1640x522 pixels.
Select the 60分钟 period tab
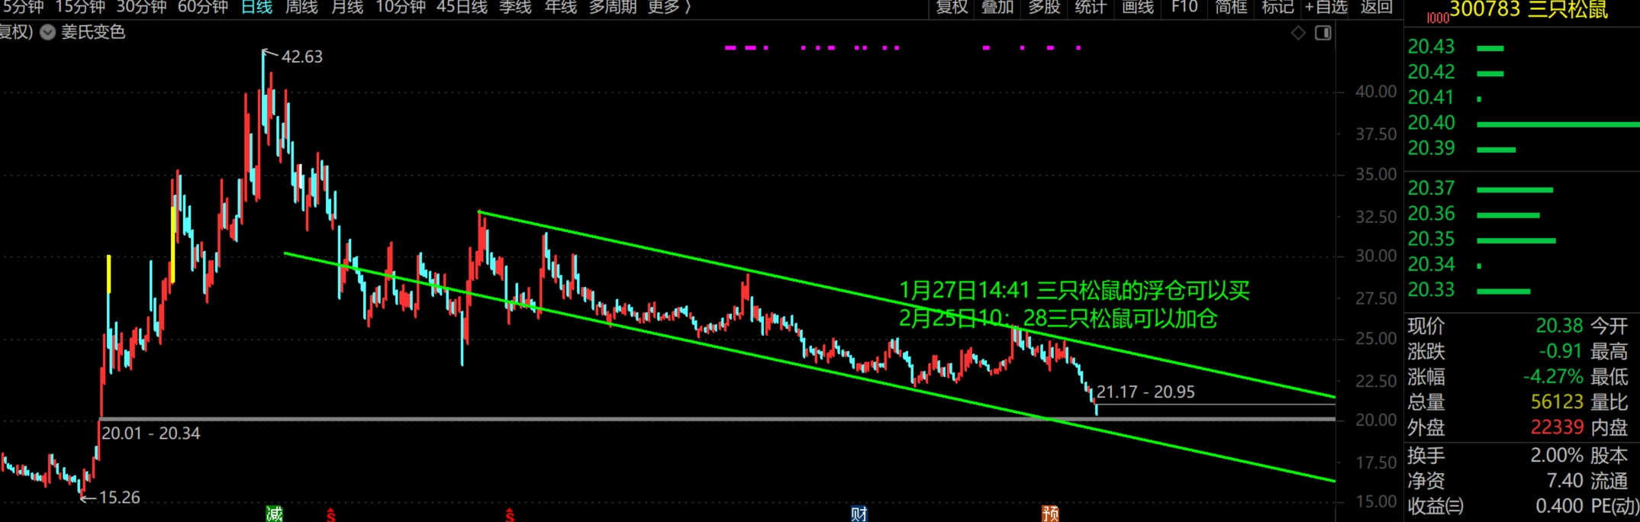(x=202, y=8)
